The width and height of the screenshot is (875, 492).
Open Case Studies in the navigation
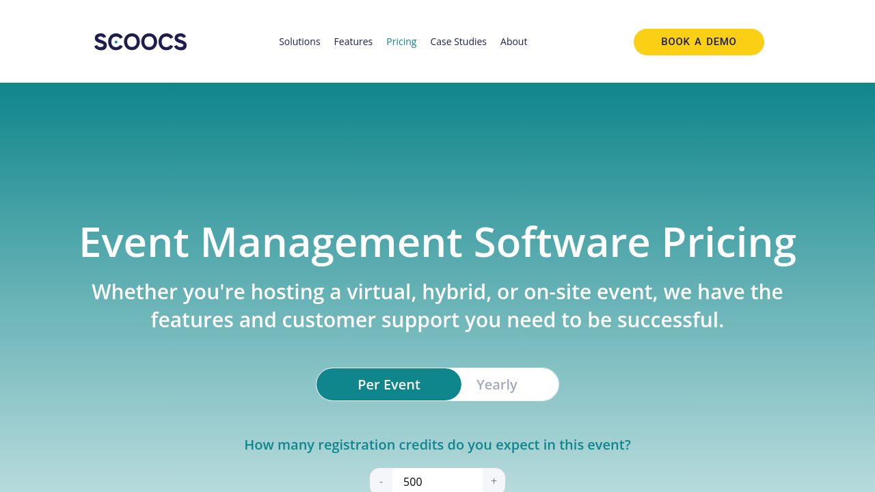[458, 42]
